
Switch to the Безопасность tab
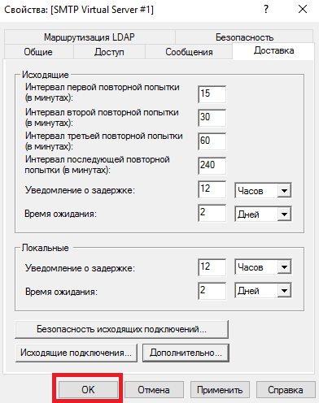click(x=244, y=37)
